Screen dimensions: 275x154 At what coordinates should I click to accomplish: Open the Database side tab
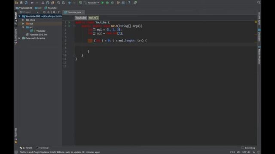pyautogui.click(x=259, y=35)
